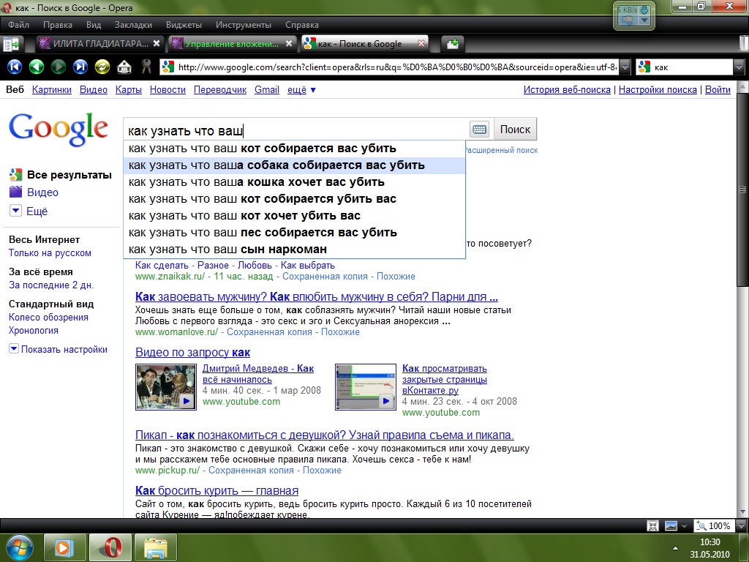Expand the 'ещё' menu in Google bar
The height and width of the screenshot is (562, 749).
pos(301,90)
